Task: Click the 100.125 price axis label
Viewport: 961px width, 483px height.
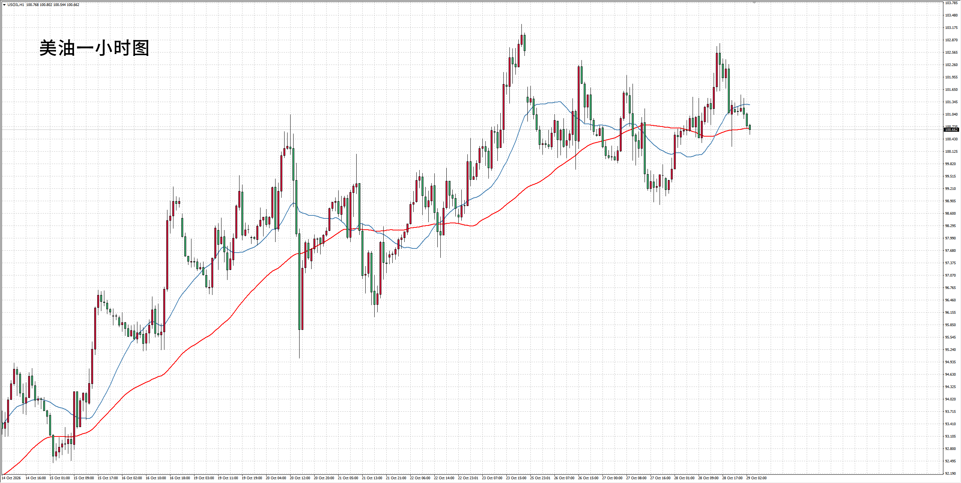Action: [x=951, y=152]
